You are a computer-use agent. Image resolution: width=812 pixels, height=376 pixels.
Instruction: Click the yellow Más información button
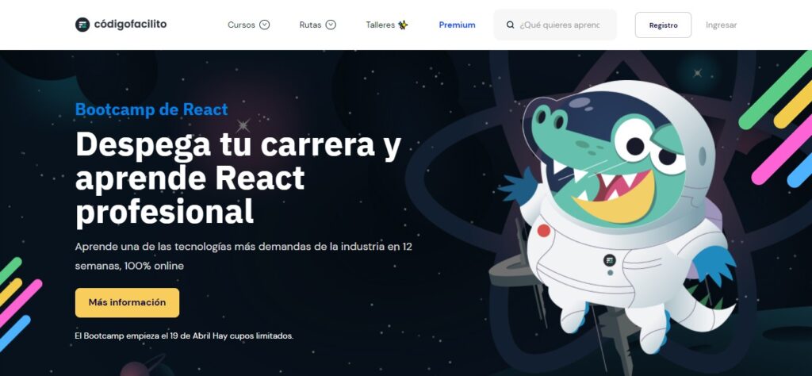coord(127,302)
